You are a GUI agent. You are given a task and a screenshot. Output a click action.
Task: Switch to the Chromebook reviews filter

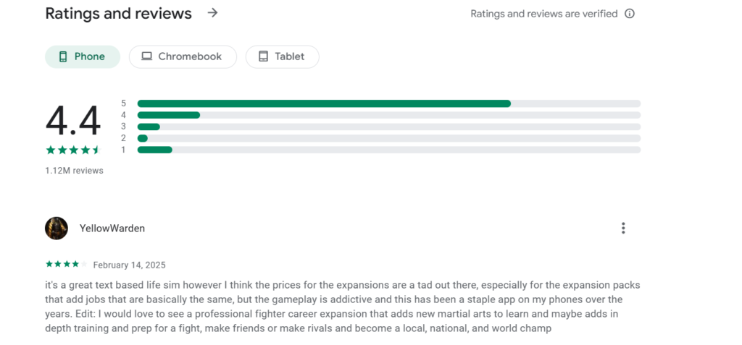[x=183, y=56]
